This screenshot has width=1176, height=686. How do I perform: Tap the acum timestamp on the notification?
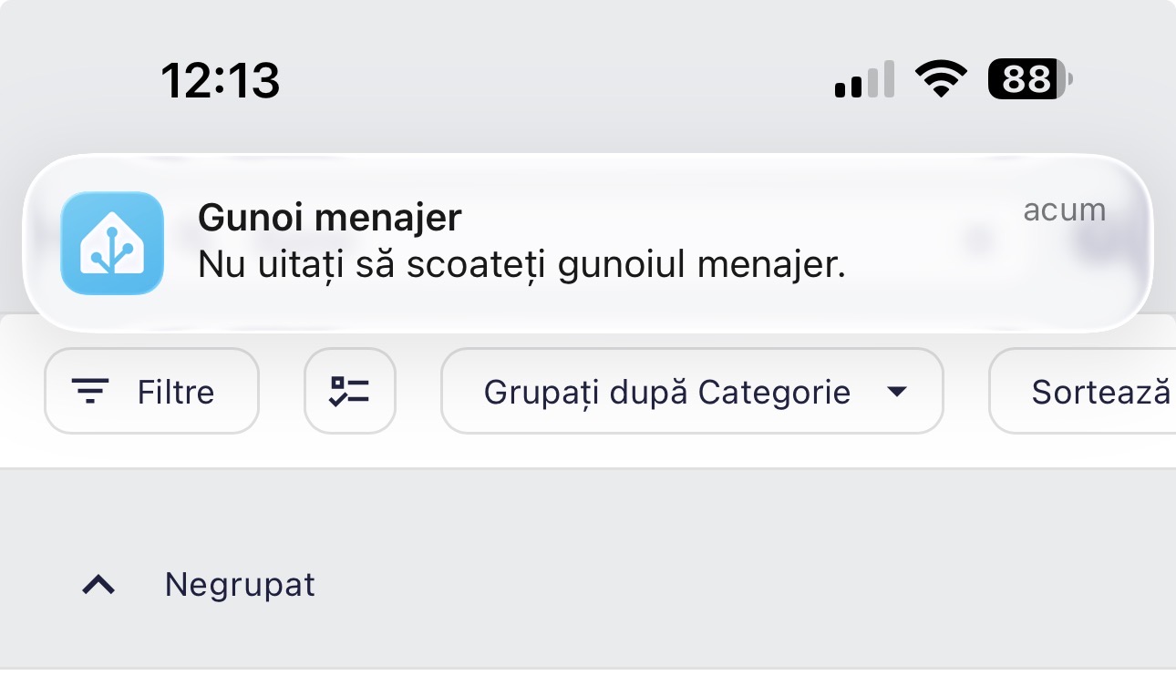(1065, 210)
